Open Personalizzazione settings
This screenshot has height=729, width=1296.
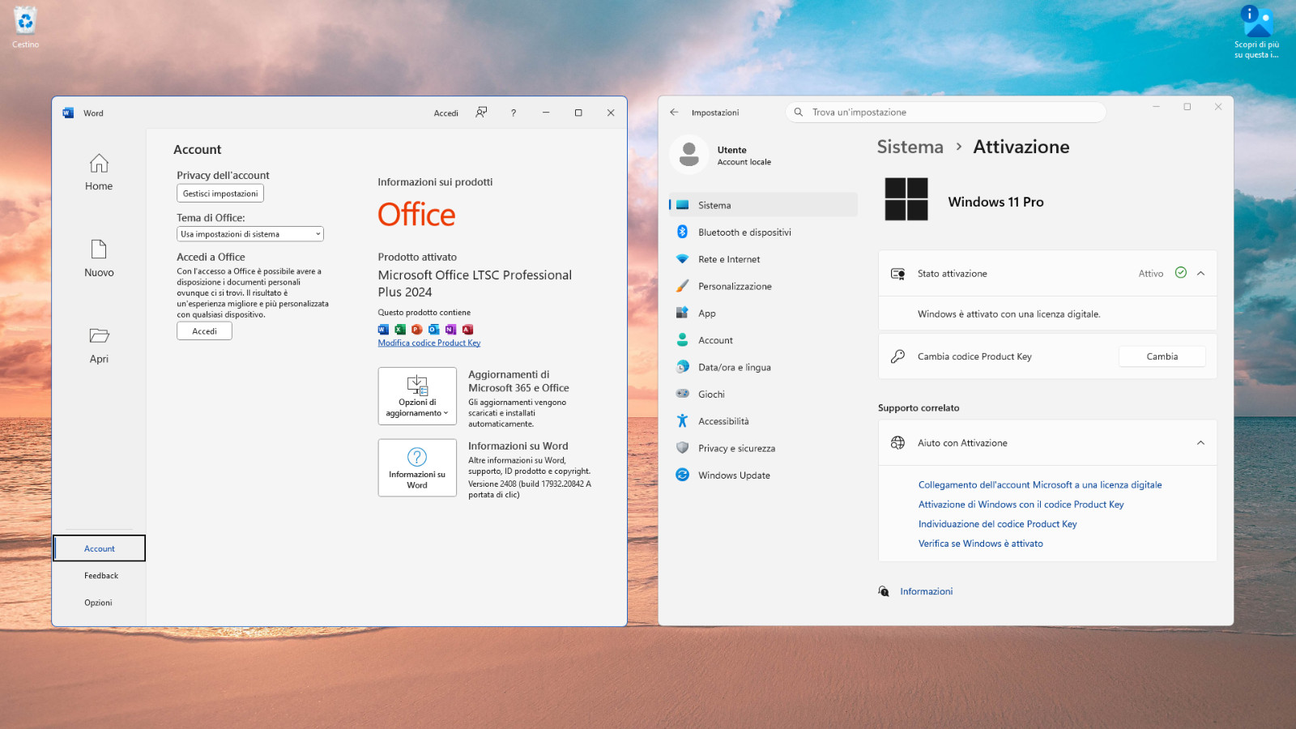[x=763, y=286]
